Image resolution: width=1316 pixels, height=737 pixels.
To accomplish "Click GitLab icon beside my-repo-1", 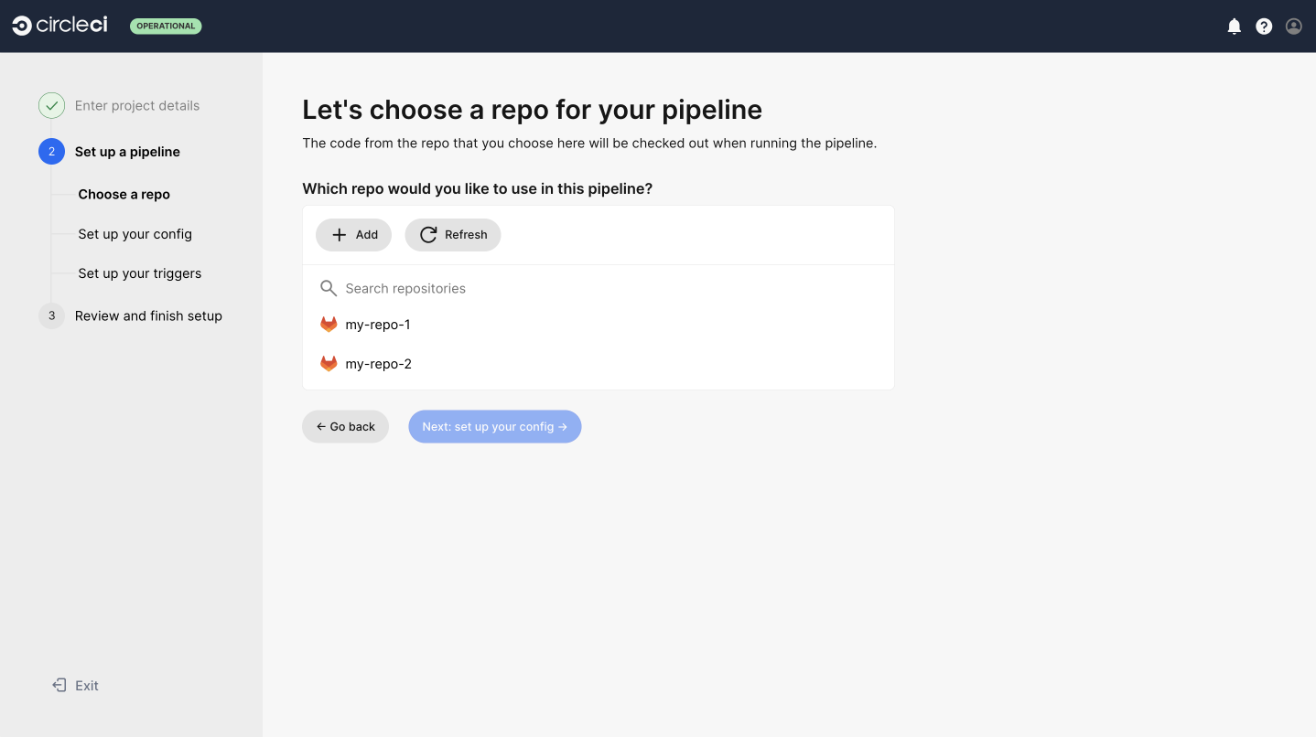I will tap(329, 325).
